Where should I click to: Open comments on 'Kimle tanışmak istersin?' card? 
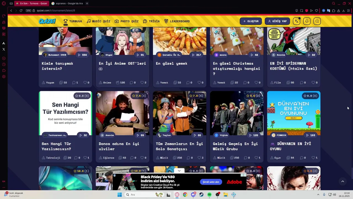(75, 83)
